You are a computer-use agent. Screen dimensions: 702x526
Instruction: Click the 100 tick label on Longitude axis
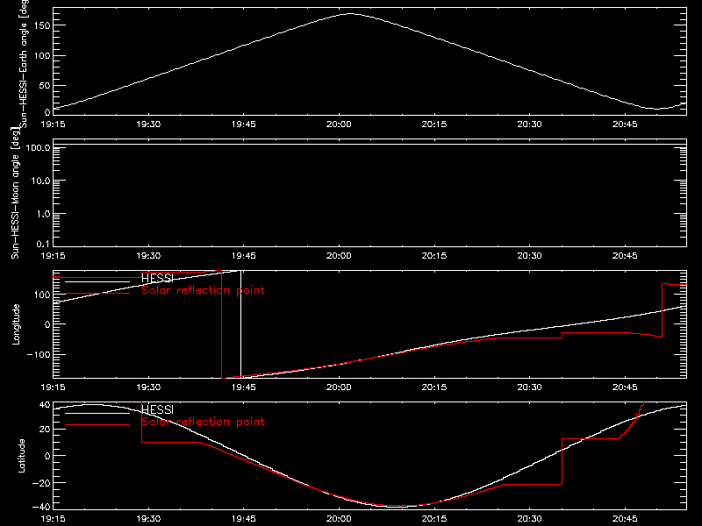click(42, 295)
